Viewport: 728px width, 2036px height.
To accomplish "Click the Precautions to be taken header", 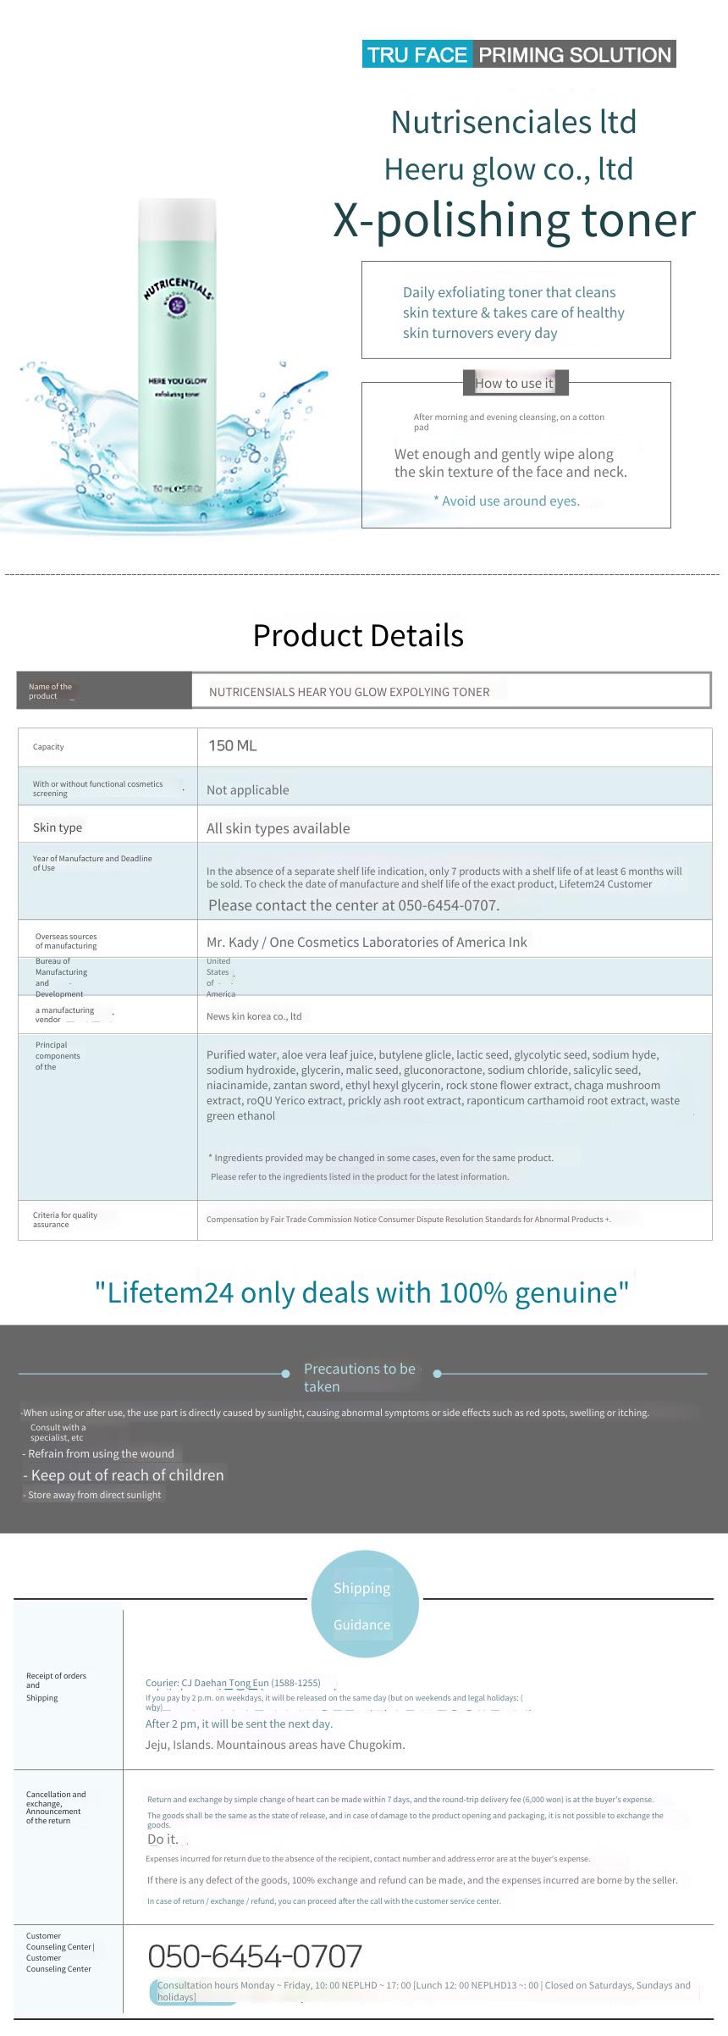I will (360, 1377).
